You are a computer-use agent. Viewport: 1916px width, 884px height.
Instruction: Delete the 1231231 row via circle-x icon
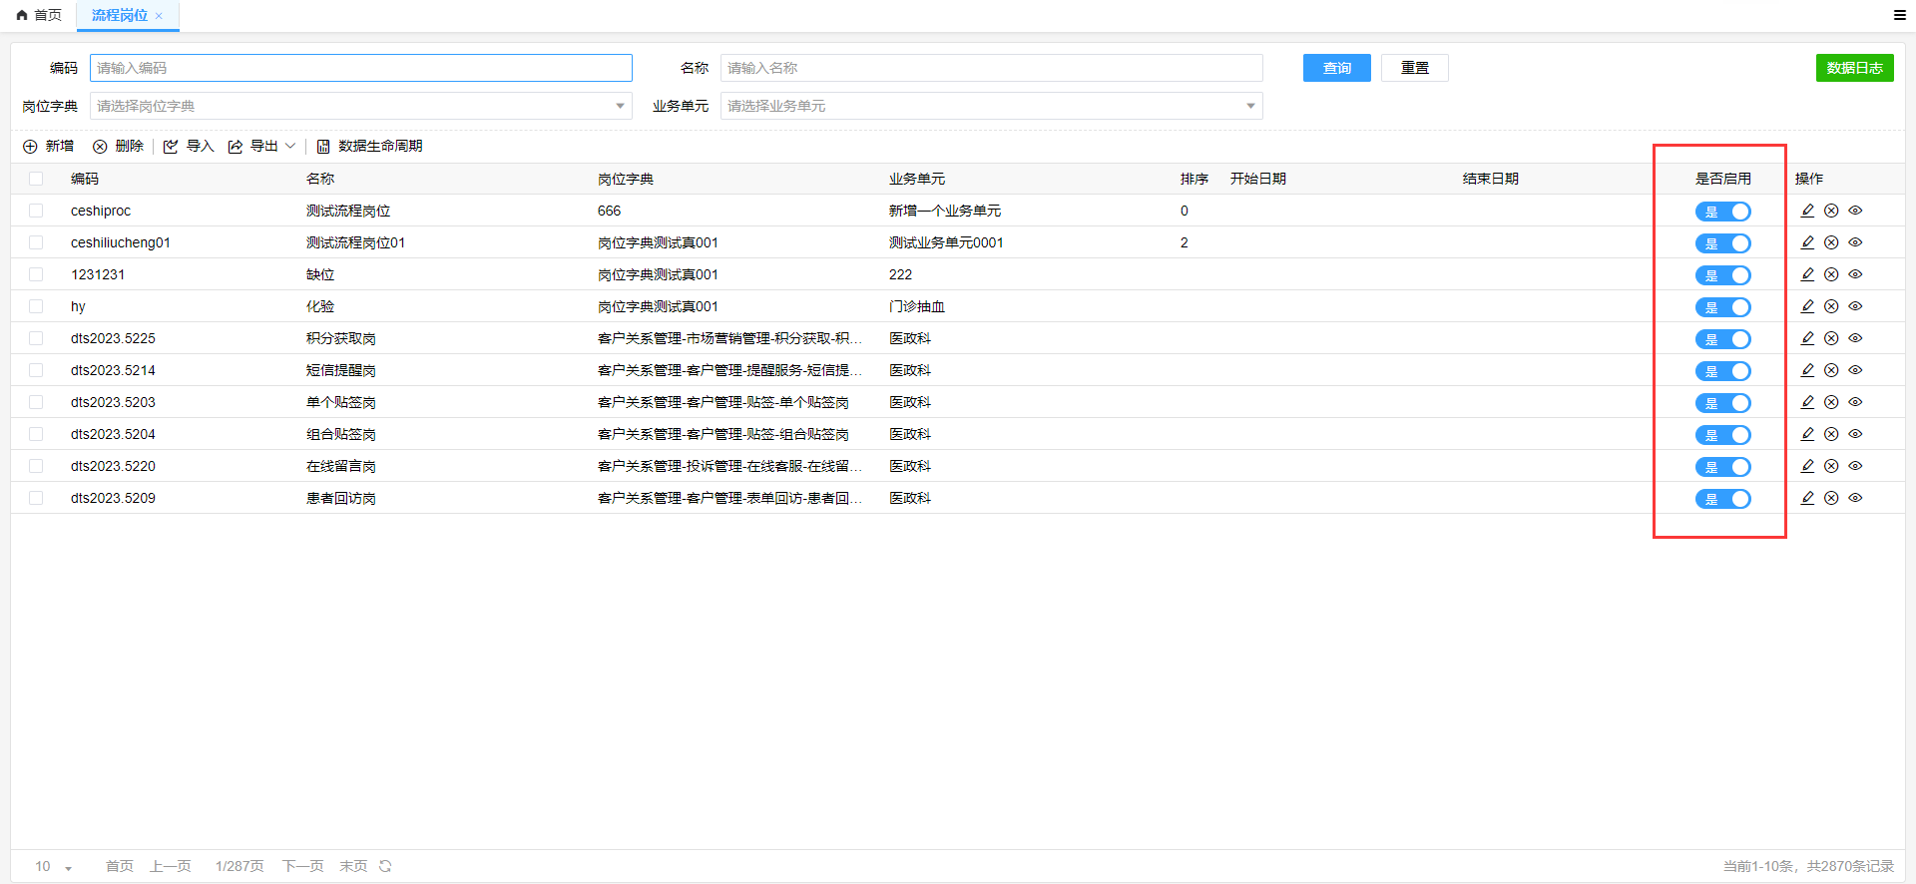(x=1831, y=274)
